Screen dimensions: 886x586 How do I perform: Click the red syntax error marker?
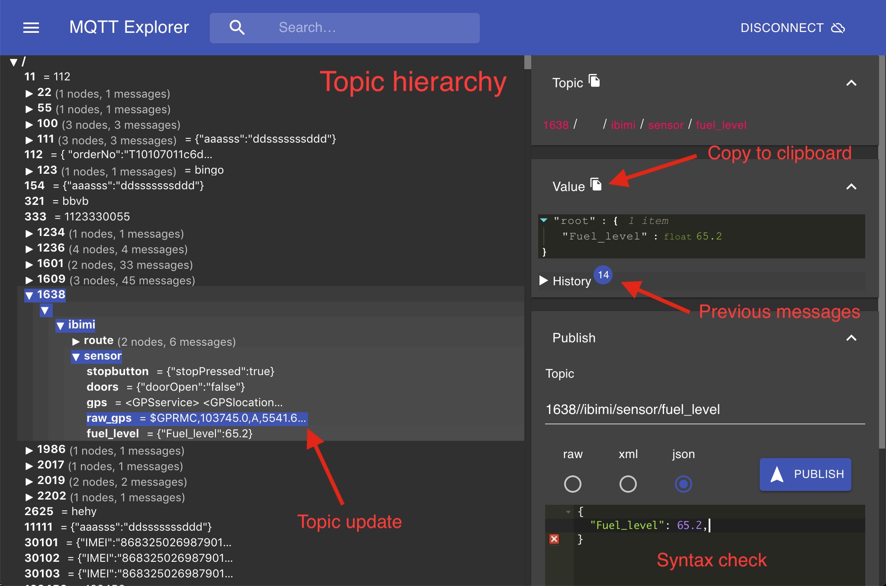(x=554, y=539)
